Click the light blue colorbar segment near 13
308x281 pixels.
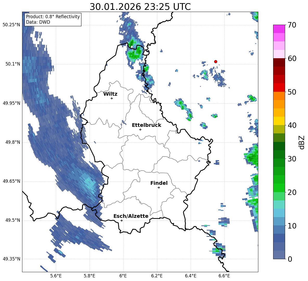[x=279, y=213]
